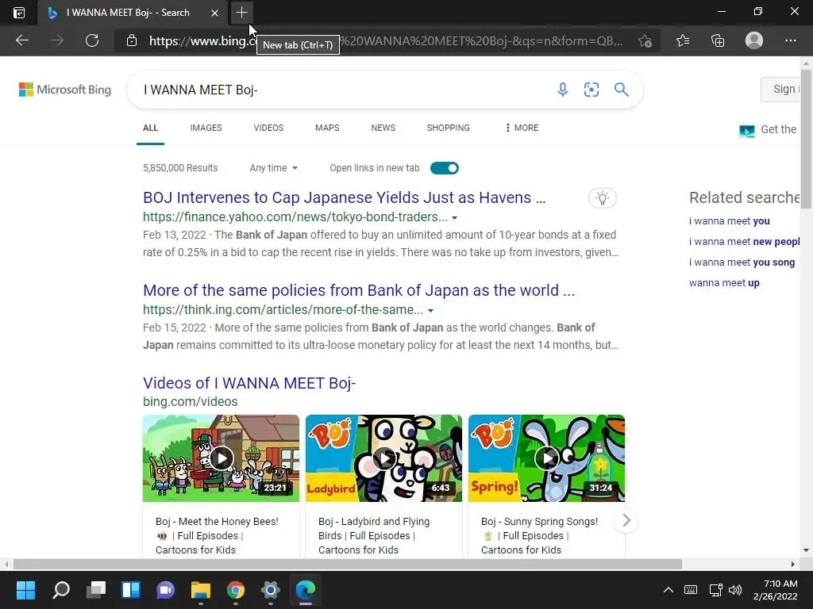Open the Windows Start menu
This screenshot has height=609, width=813.
tap(25, 590)
